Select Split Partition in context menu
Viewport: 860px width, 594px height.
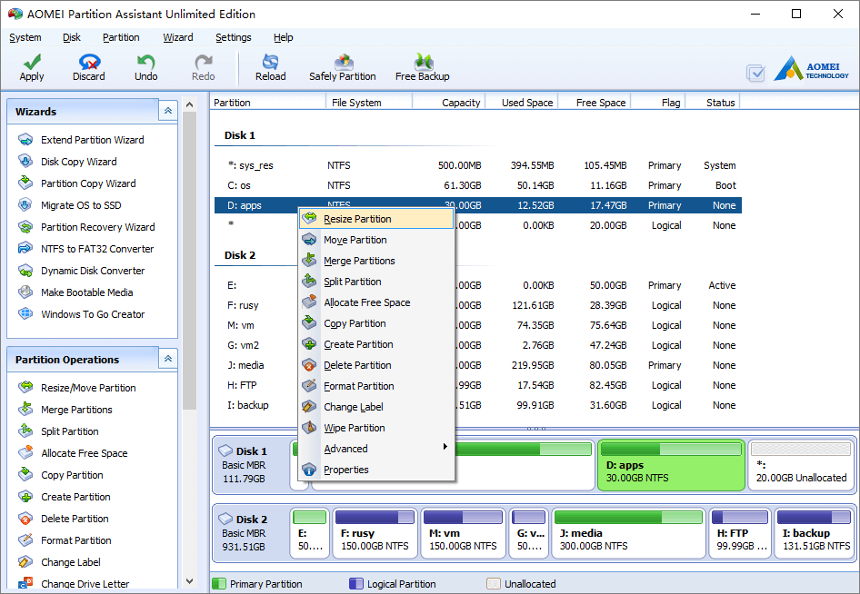[376, 282]
